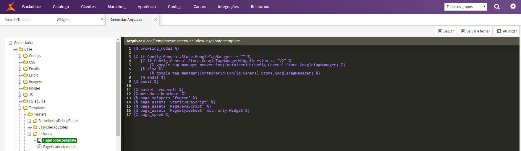Click the Salvar e fechar floppy disk icon

(463, 31)
